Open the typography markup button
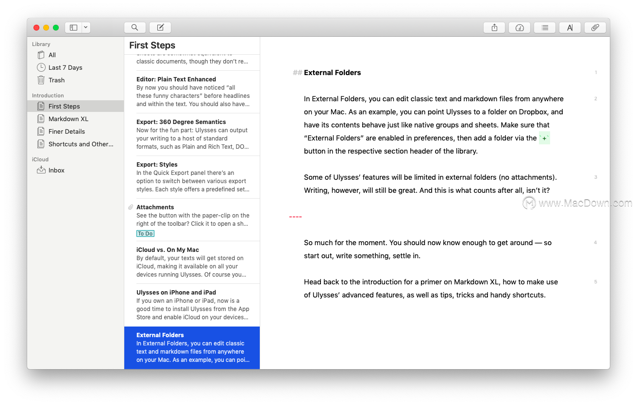This screenshot has height=405, width=637. [x=570, y=28]
